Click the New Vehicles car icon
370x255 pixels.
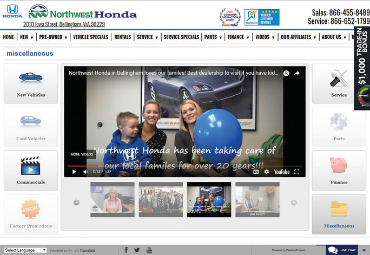[30, 77]
